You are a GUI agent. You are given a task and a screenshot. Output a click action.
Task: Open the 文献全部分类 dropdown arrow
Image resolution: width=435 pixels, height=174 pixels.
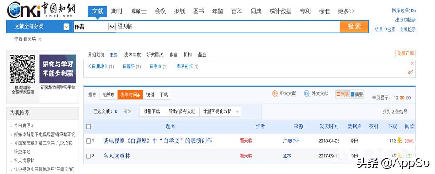pyautogui.click(x=66, y=27)
